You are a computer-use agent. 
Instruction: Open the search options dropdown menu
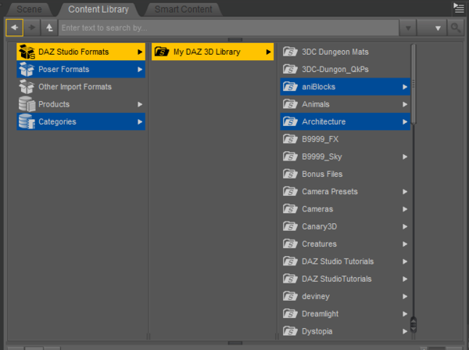pos(432,27)
